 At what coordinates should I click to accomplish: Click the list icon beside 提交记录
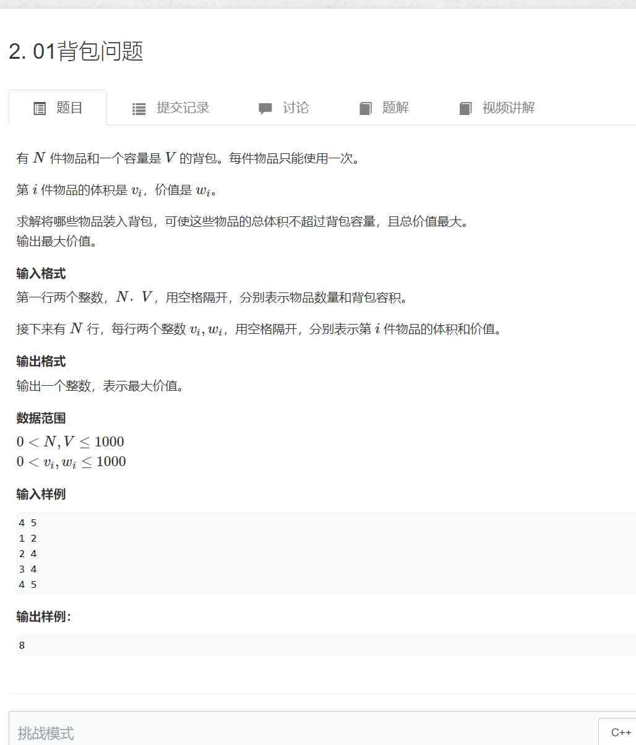[x=139, y=109]
